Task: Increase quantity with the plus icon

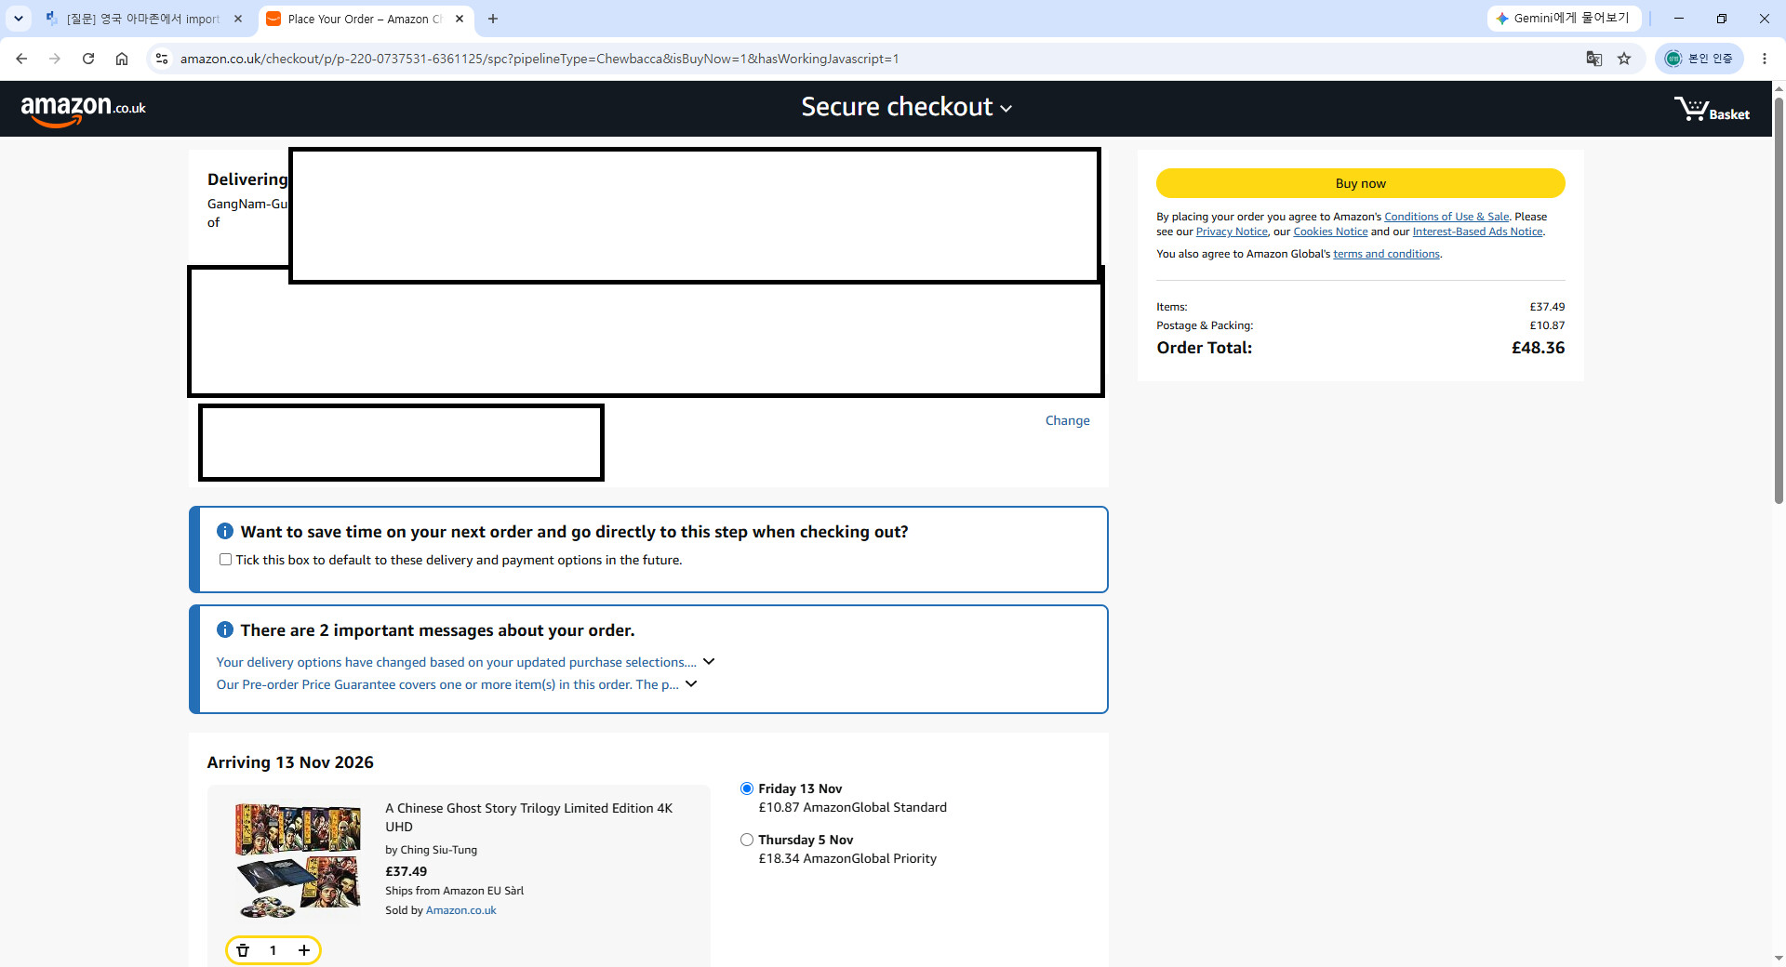Action: (303, 950)
